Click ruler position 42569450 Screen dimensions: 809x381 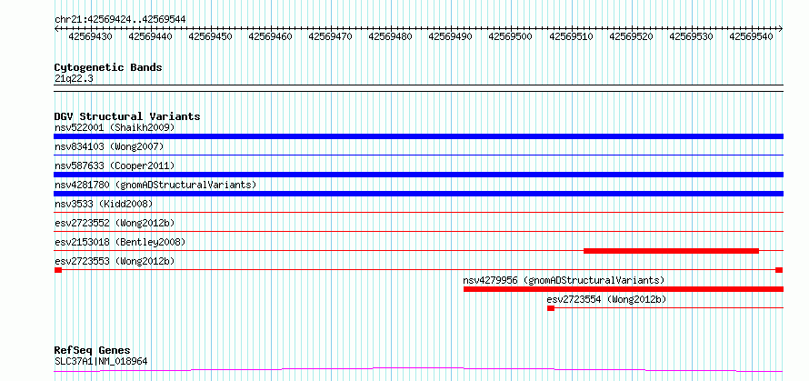211,36
